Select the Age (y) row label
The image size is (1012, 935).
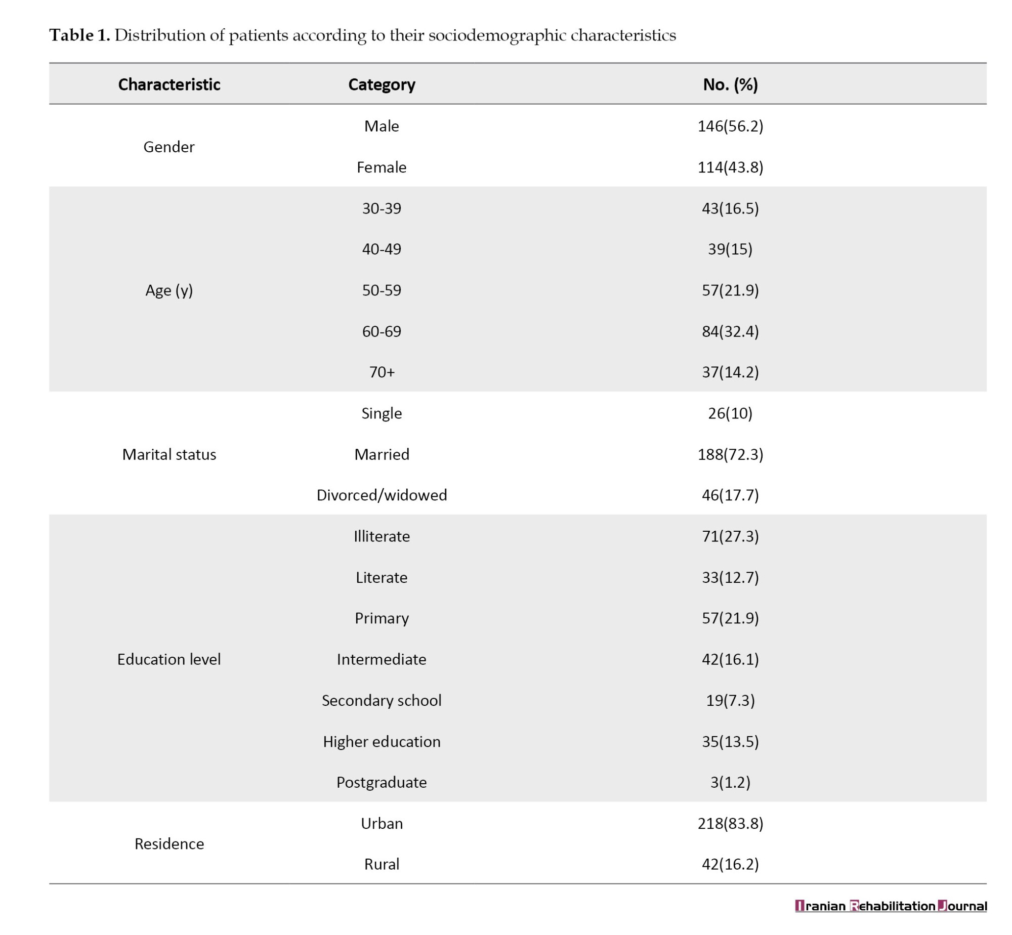169,290
